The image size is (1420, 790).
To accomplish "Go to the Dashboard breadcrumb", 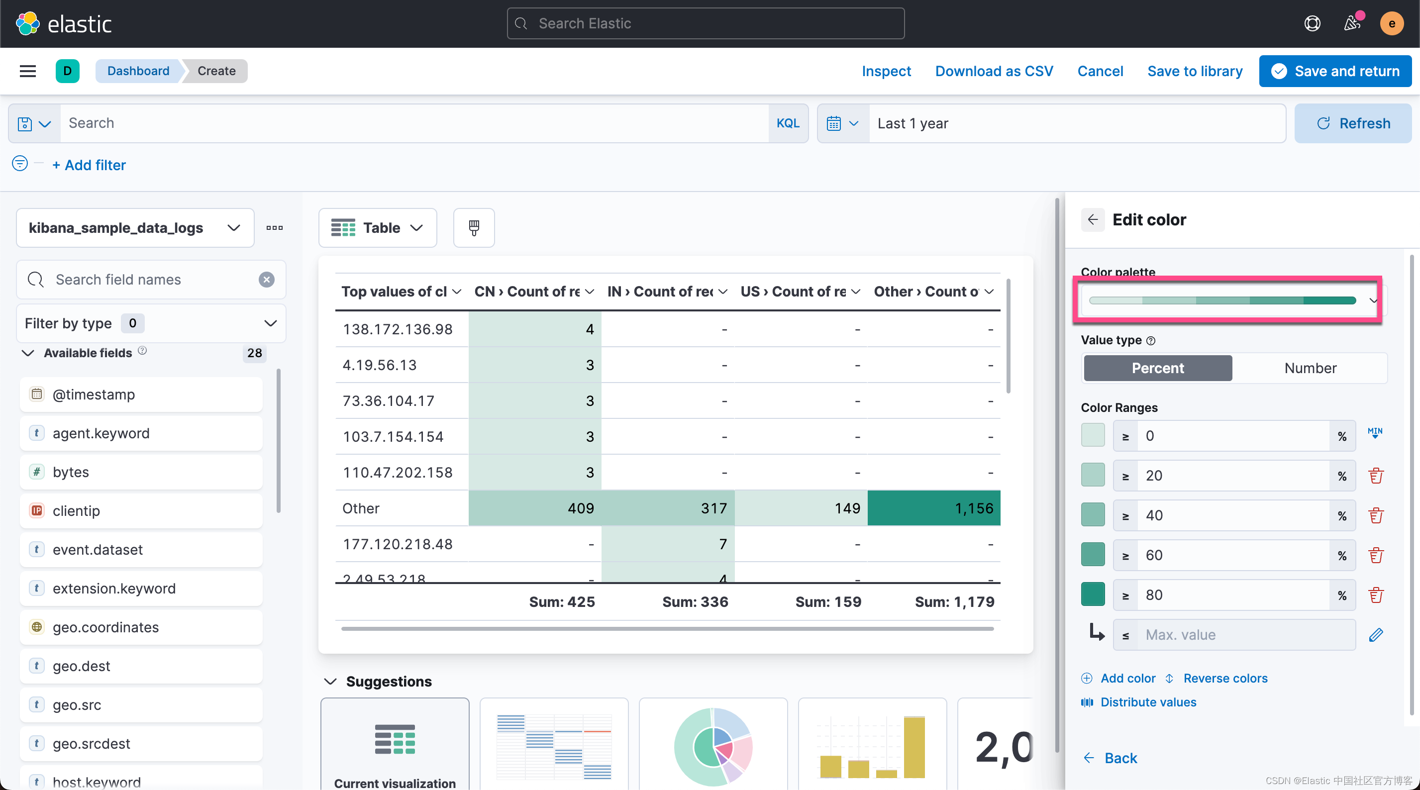I will [x=138, y=71].
